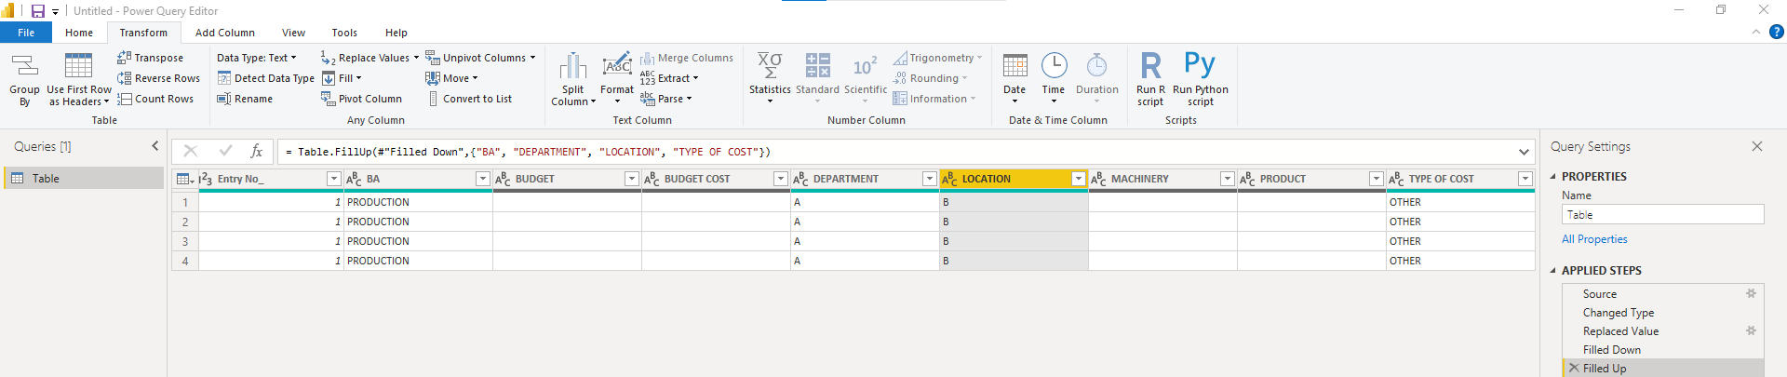This screenshot has height=377, width=1787.
Task: Click the Rename column button
Action: pyautogui.click(x=245, y=99)
